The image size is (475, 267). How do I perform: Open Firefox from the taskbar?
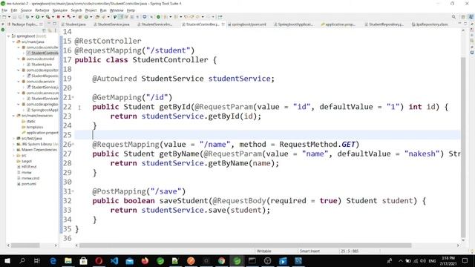click(145, 260)
